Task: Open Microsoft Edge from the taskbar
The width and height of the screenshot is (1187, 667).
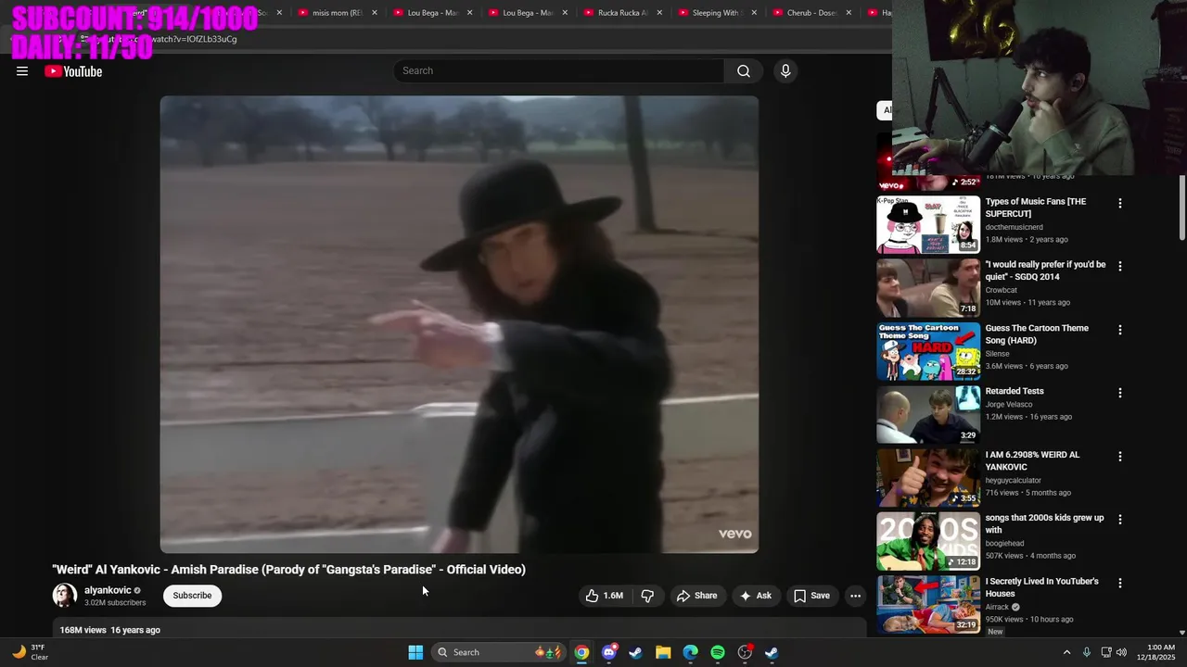Action: click(690, 652)
